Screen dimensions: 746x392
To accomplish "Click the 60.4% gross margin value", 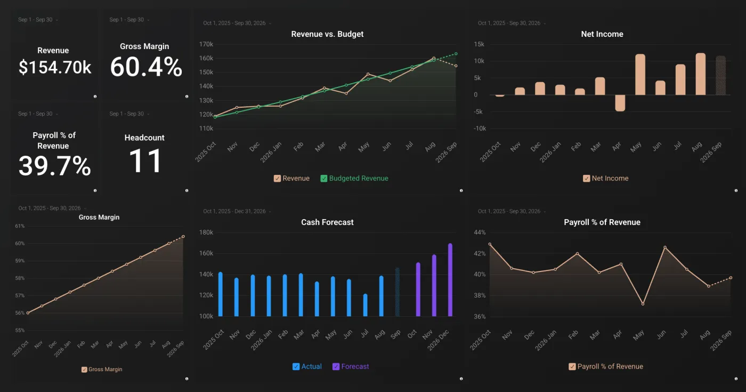I will (x=146, y=67).
